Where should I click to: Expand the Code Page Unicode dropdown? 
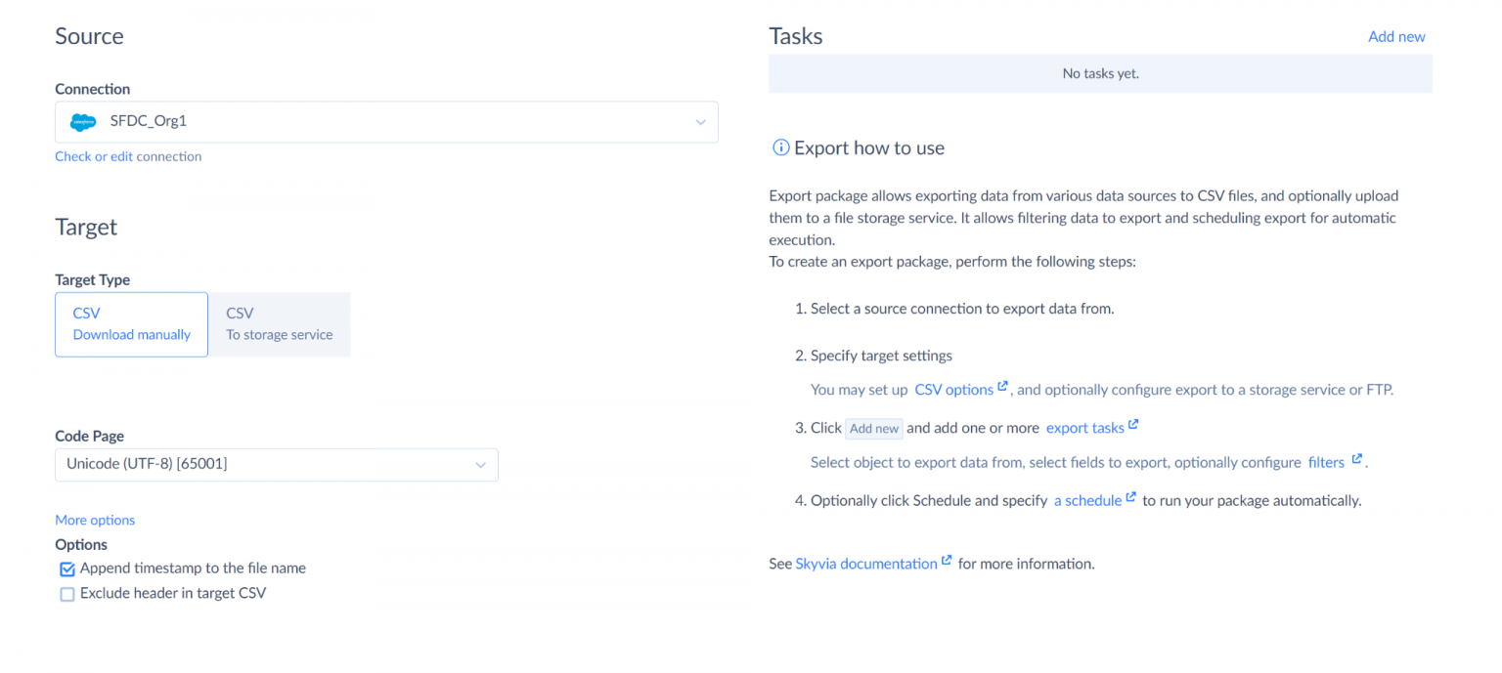coord(480,465)
